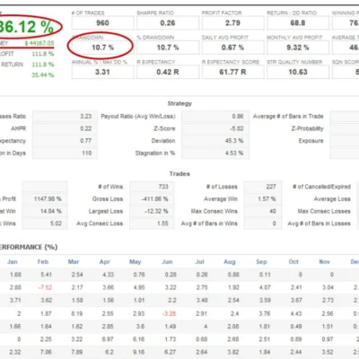The image size is (359, 359).
Task: Click the Jul column header
Action: (200, 262)
